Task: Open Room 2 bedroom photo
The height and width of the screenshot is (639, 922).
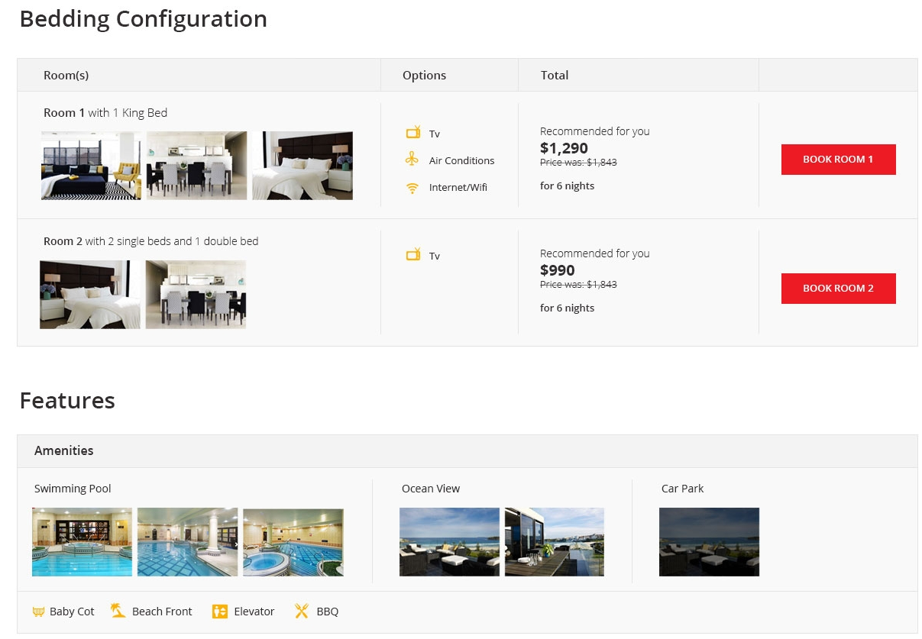Action: tap(90, 295)
